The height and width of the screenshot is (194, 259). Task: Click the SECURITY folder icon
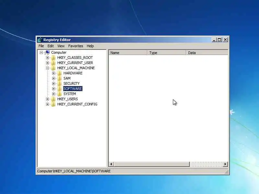click(60, 83)
